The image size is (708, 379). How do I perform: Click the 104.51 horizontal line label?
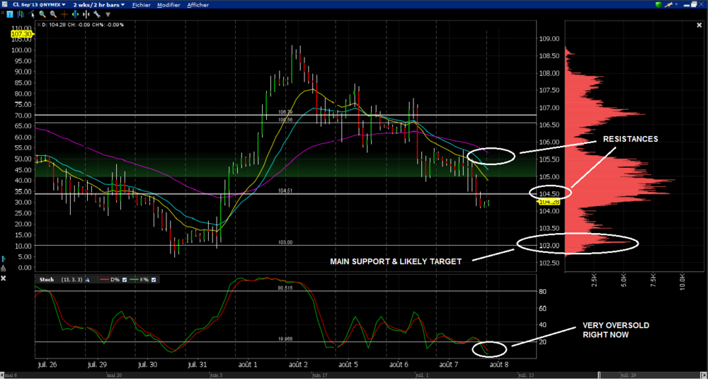point(285,191)
